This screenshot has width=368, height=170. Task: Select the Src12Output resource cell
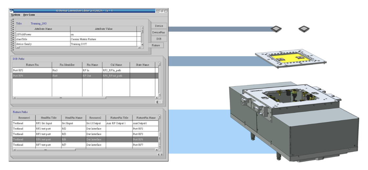pyautogui.click(x=96, y=123)
